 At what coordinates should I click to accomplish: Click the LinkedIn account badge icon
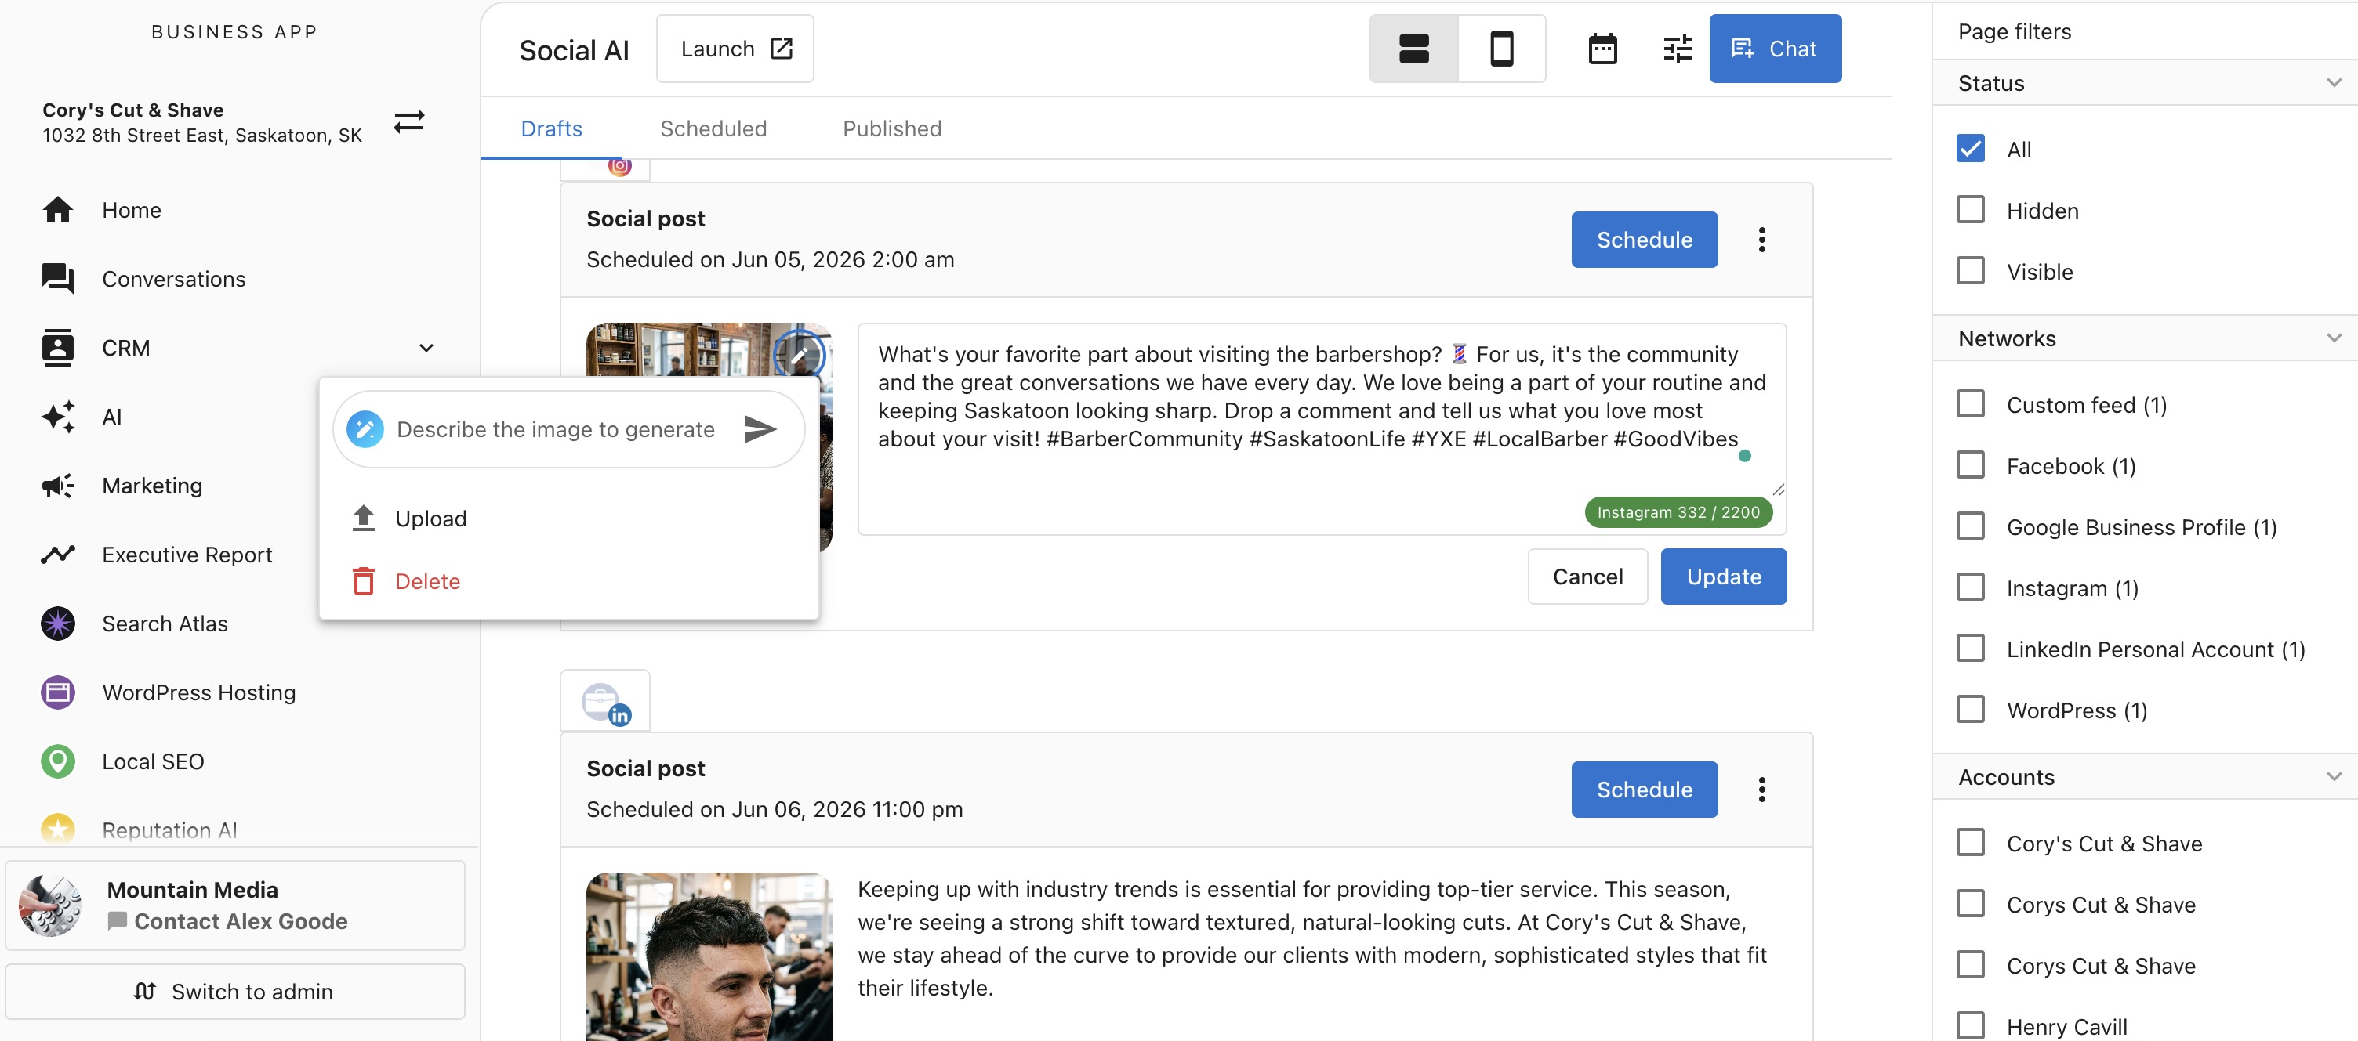tap(605, 703)
